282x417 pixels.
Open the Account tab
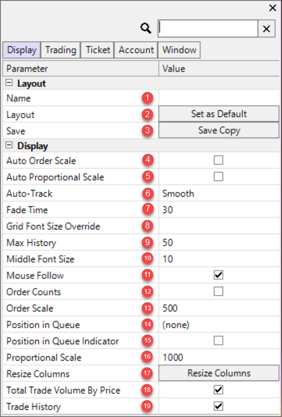[x=136, y=50]
